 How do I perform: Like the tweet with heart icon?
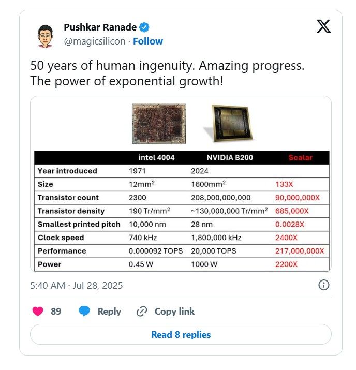pyautogui.click(x=38, y=311)
